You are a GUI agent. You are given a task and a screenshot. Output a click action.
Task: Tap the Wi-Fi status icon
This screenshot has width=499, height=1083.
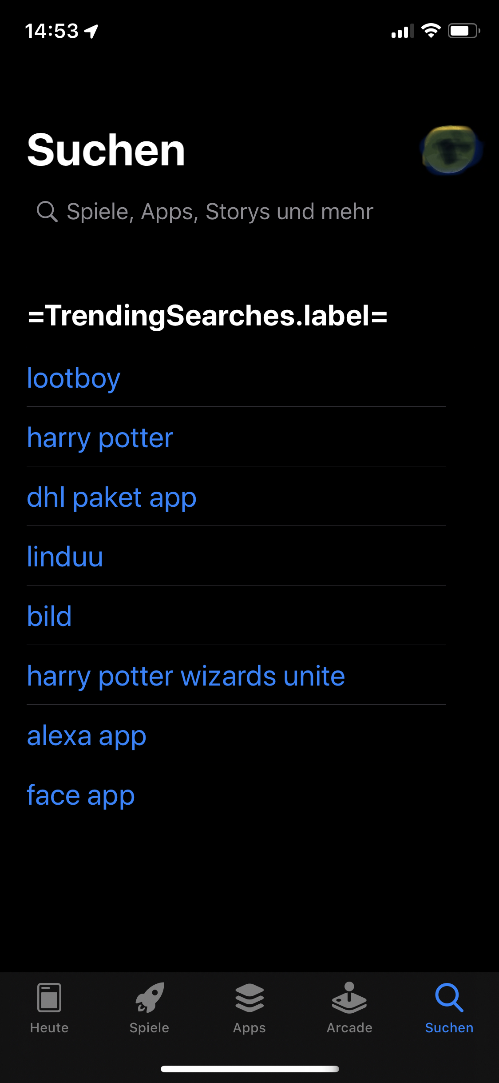tap(431, 31)
